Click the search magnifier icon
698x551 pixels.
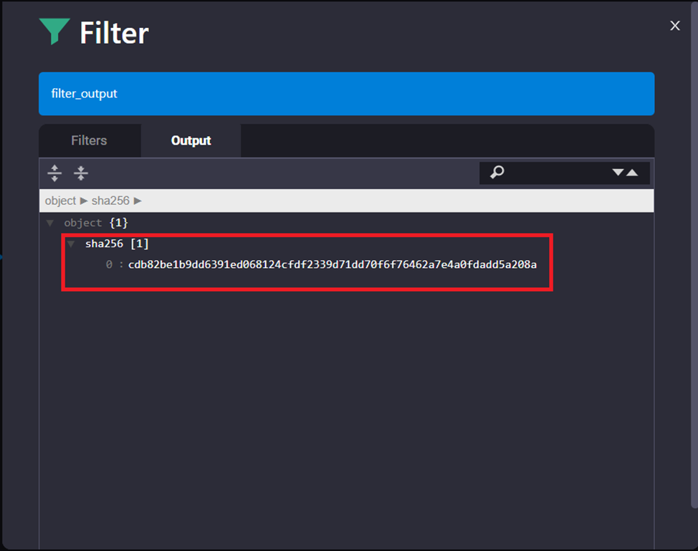497,172
